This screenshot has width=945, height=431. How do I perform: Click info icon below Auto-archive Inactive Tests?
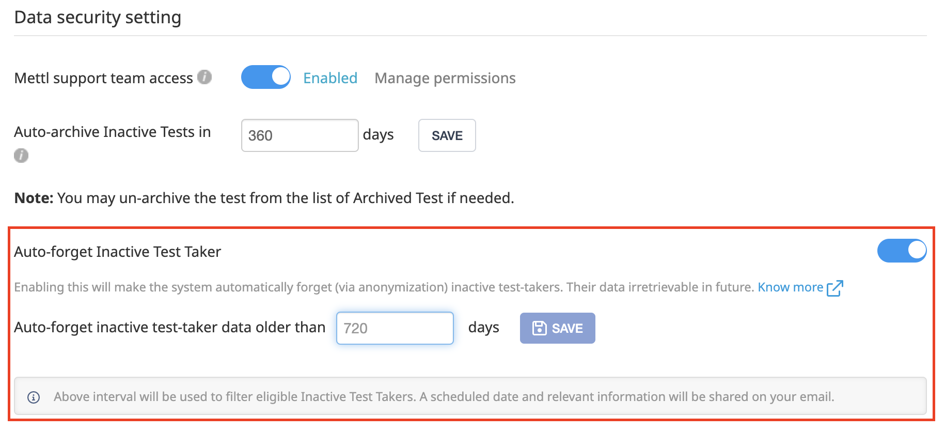[x=21, y=155]
